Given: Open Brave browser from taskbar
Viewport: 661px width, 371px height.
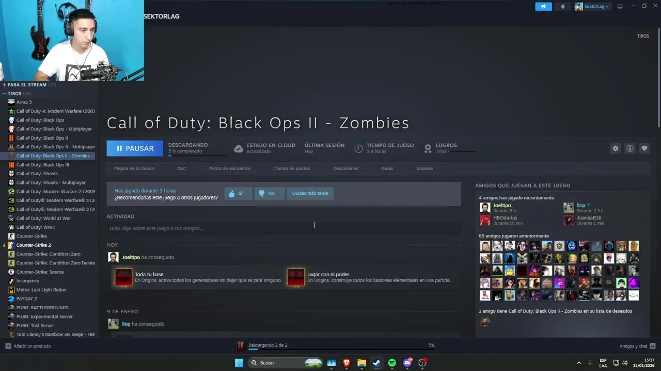Looking at the screenshot, I should point(347,363).
